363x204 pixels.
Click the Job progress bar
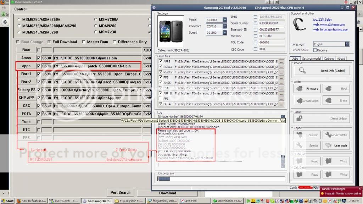pos(221,179)
